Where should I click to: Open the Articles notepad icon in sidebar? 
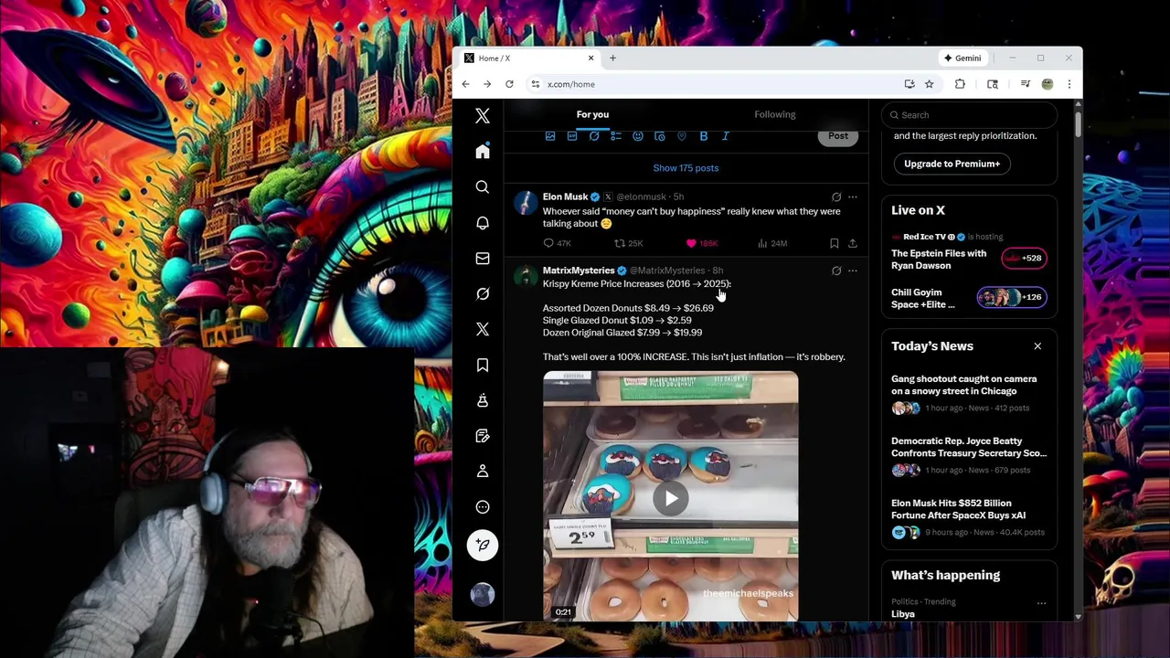(483, 436)
